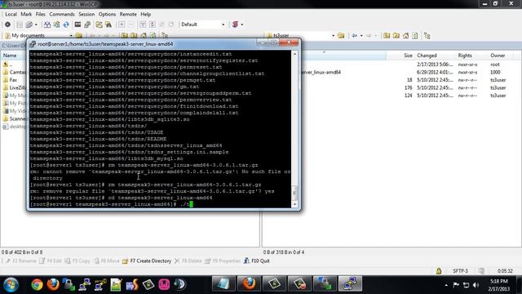Click the Synchronize icon in toolbar
The height and width of the screenshot is (294, 522).
pos(56,24)
